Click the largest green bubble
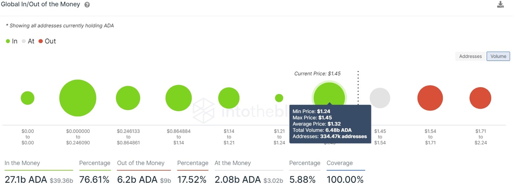Image resolution: width=513 pixels, height=193 pixels. [x=78, y=98]
